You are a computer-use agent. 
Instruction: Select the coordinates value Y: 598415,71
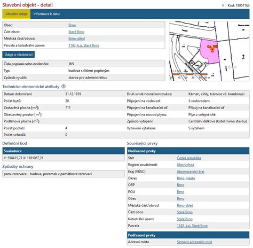click(23, 158)
